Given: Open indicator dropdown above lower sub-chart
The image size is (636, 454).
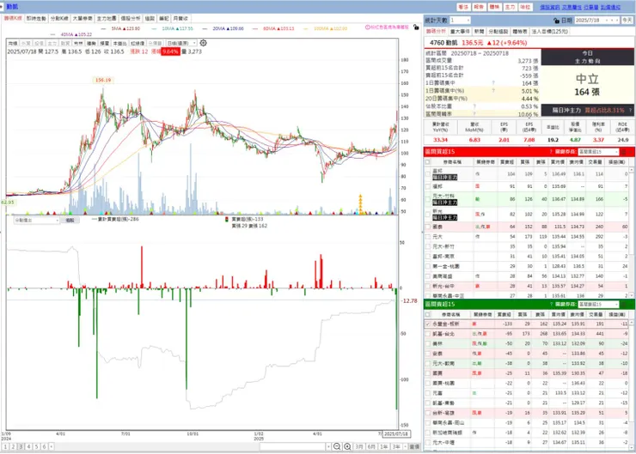Looking at the screenshot, I should click(36, 221).
